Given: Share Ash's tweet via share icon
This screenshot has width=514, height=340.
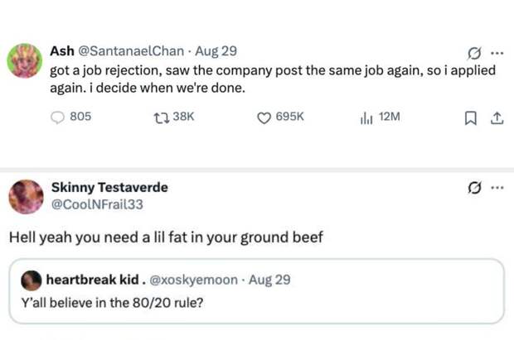Looking at the screenshot, I should [497, 117].
